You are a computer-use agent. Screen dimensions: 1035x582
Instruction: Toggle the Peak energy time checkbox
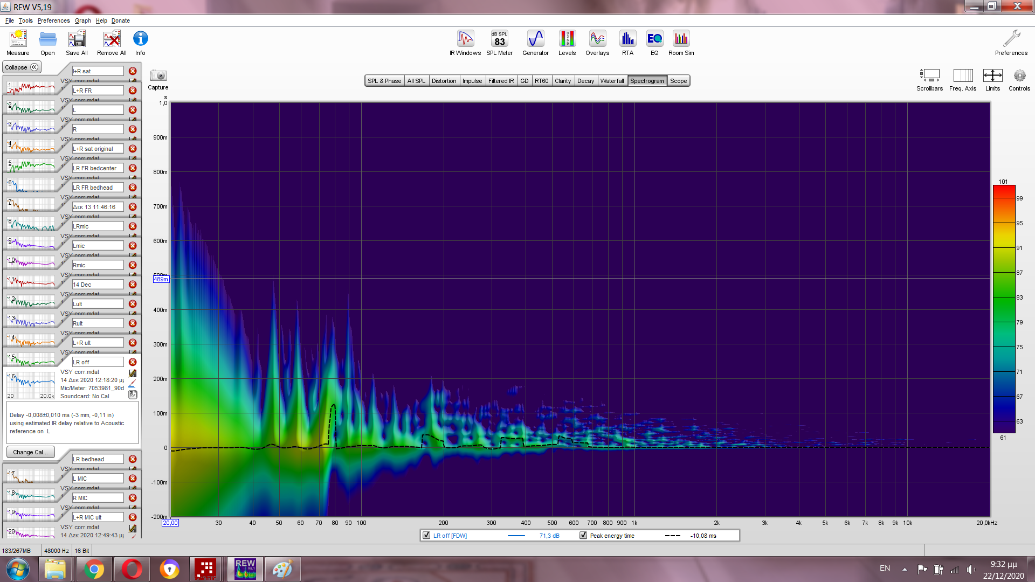click(583, 536)
